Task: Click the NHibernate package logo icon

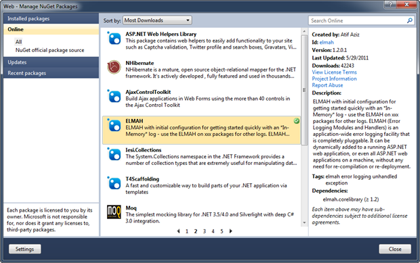Action: [x=114, y=67]
